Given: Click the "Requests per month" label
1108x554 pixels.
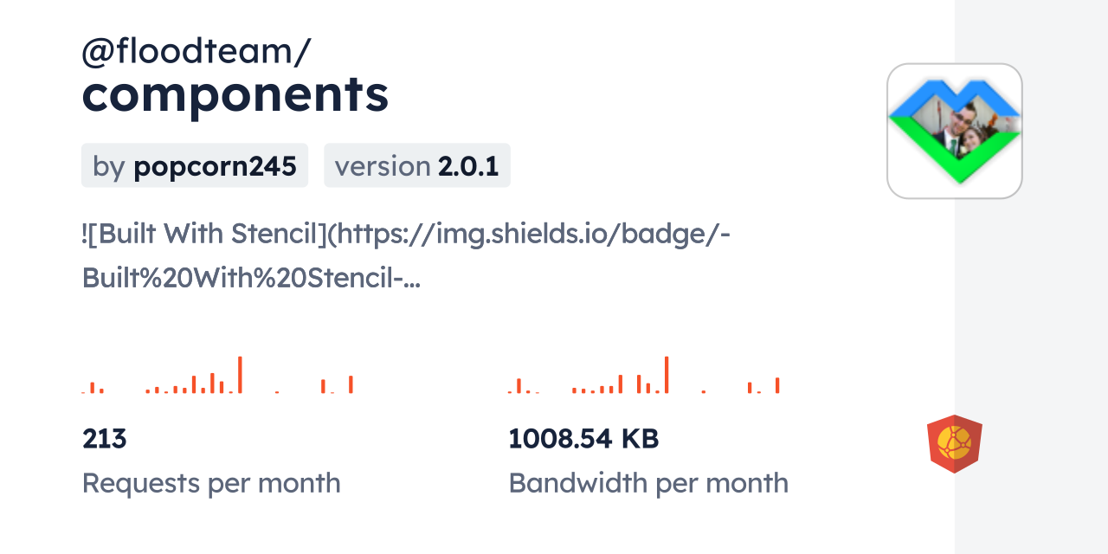Looking at the screenshot, I should [211, 483].
